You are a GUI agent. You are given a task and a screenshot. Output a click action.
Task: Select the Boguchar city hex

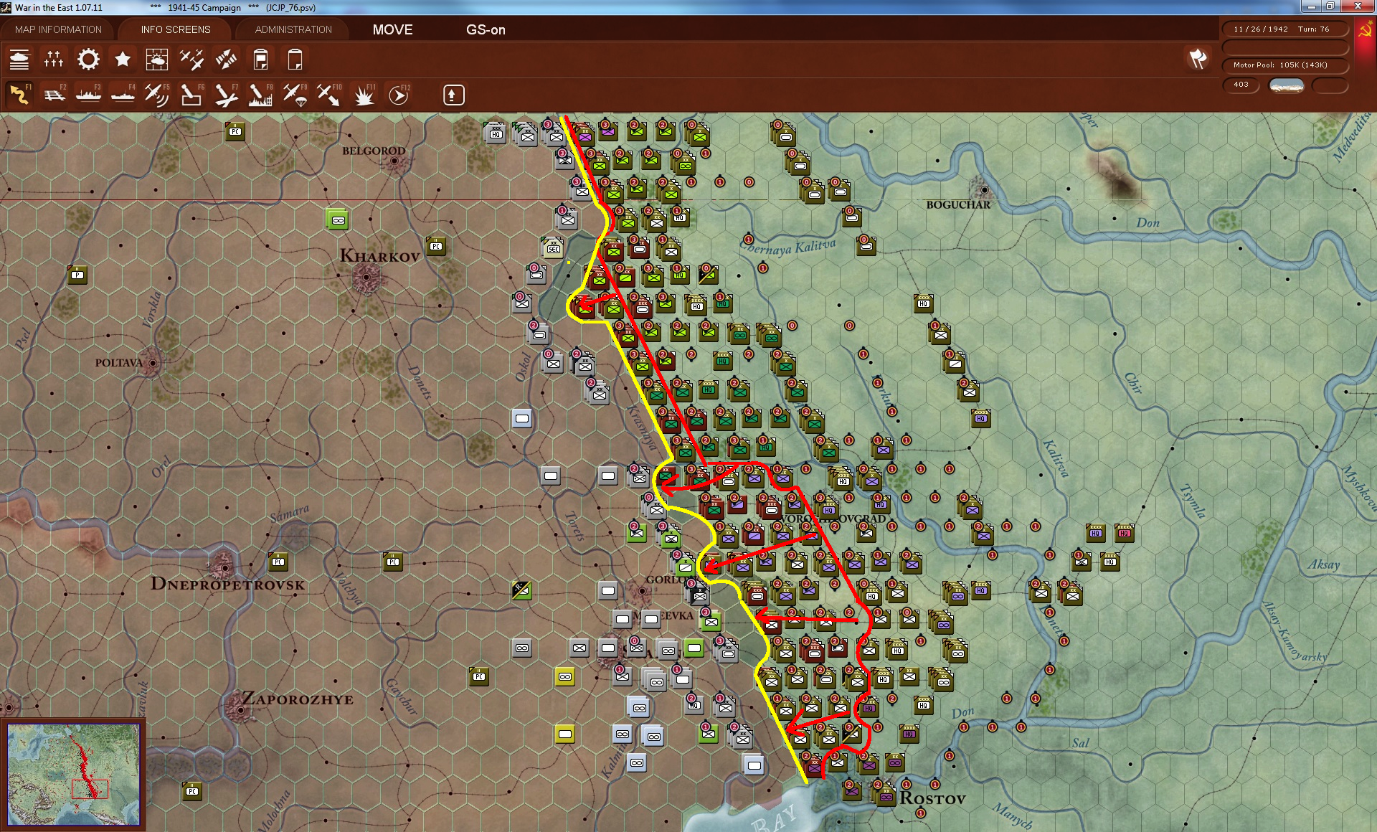984,190
